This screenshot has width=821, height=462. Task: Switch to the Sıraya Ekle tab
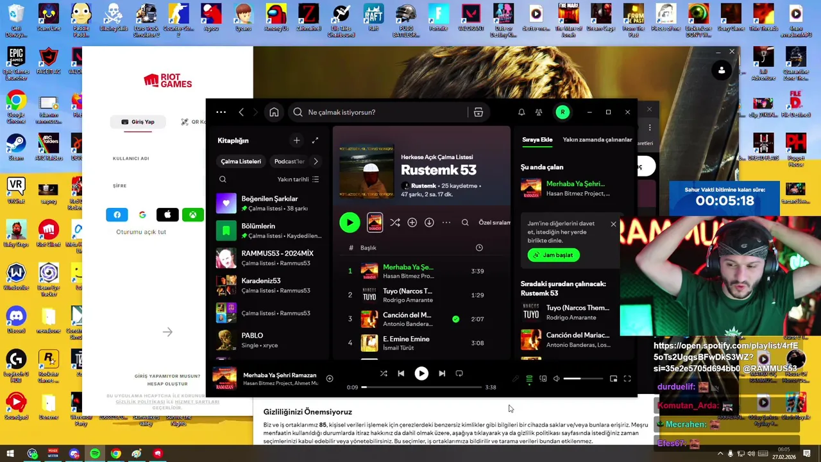pos(537,140)
